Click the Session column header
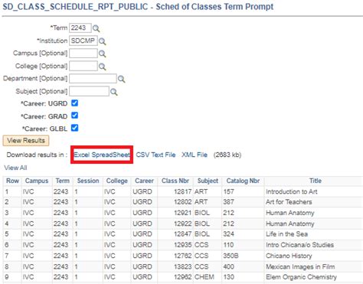The width and height of the screenshot is (363, 284). [88, 181]
